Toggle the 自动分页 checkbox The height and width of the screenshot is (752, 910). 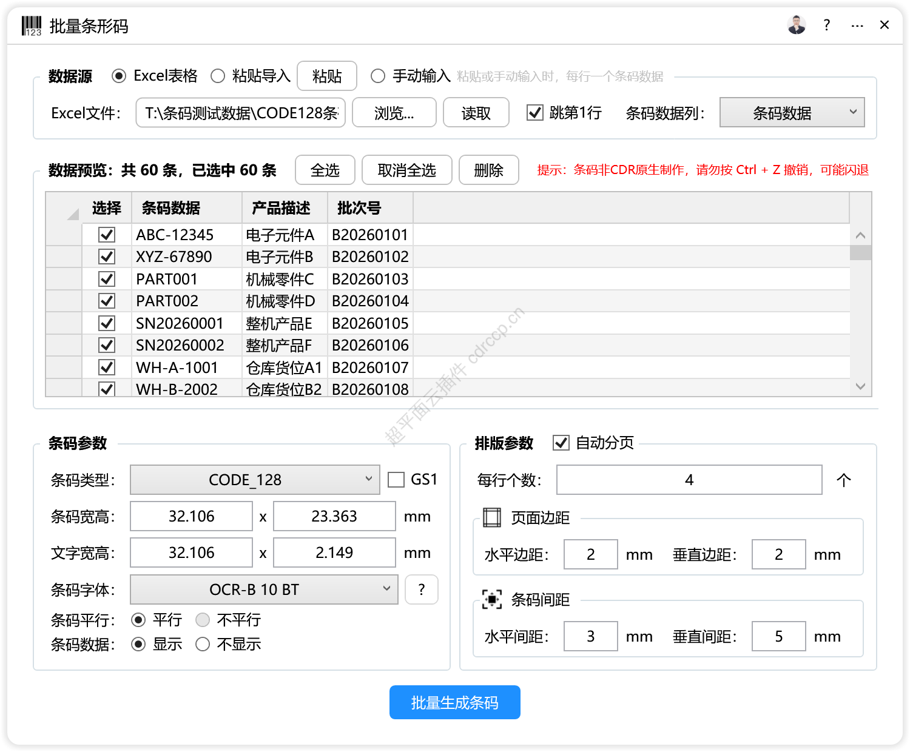[x=561, y=443]
